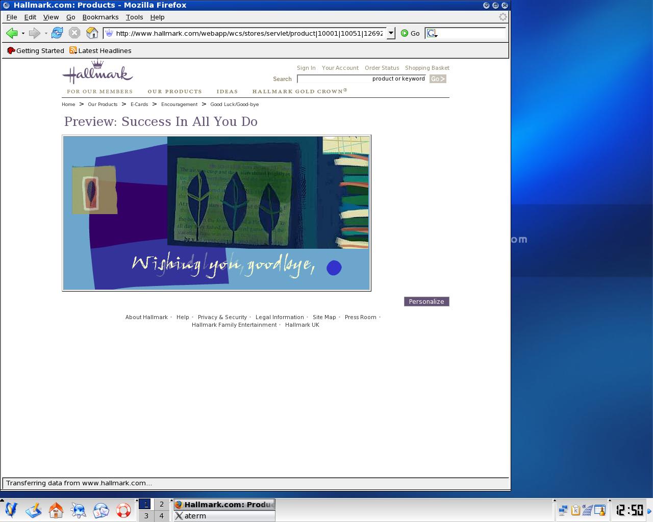Switch to virtual desktop 3

point(146,516)
